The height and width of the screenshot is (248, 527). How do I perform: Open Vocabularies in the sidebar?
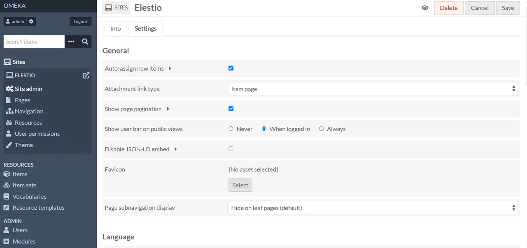pos(29,197)
